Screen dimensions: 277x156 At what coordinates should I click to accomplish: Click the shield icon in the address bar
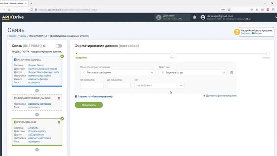pos(32,10)
